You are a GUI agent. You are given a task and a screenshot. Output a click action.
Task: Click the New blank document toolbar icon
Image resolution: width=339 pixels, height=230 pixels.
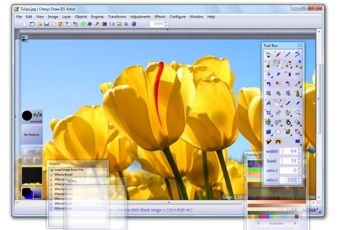[x=25, y=24]
